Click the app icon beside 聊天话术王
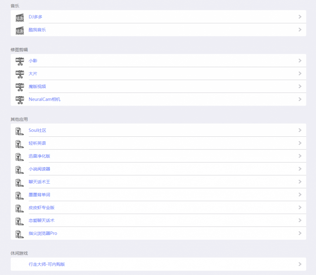The height and width of the screenshot is (275, 316). coord(19,183)
